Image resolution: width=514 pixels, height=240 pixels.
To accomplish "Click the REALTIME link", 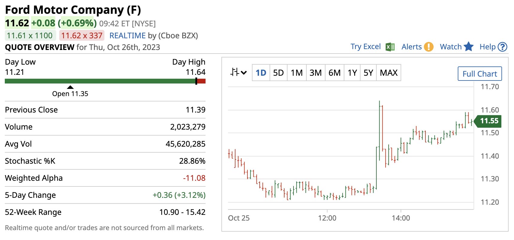I will pyautogui.click(x=127, y=36).
